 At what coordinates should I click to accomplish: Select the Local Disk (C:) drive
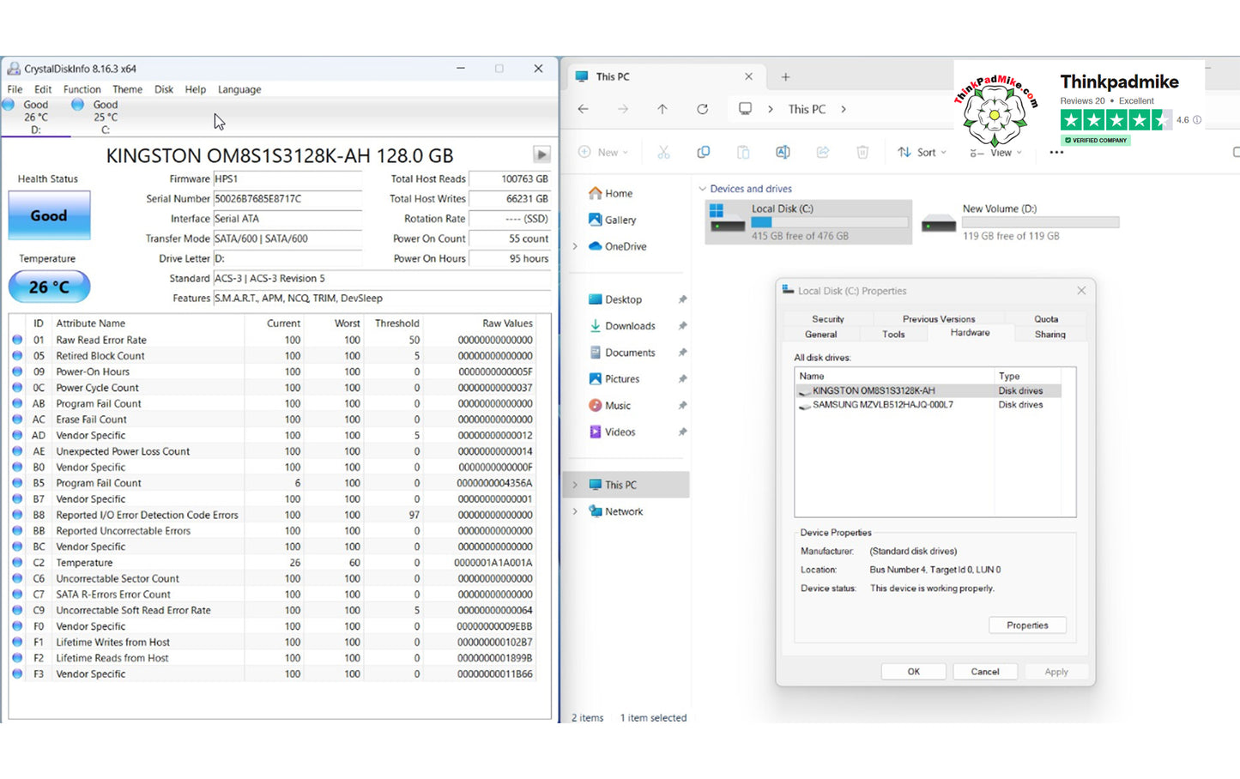click(808, 222)
